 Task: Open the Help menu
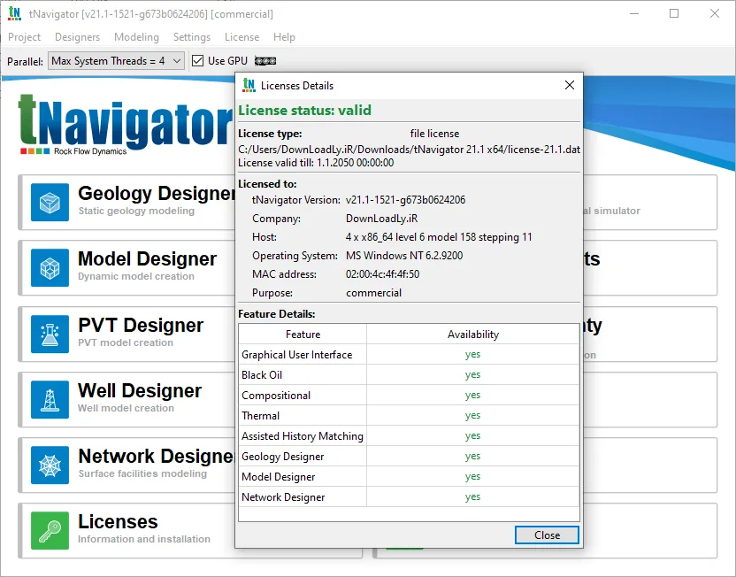click(285, 37)
